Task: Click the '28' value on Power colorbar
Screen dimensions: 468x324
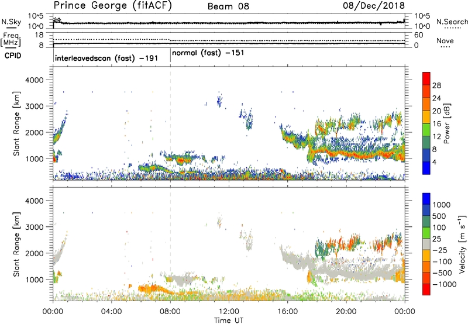Action: click(436, 85)
